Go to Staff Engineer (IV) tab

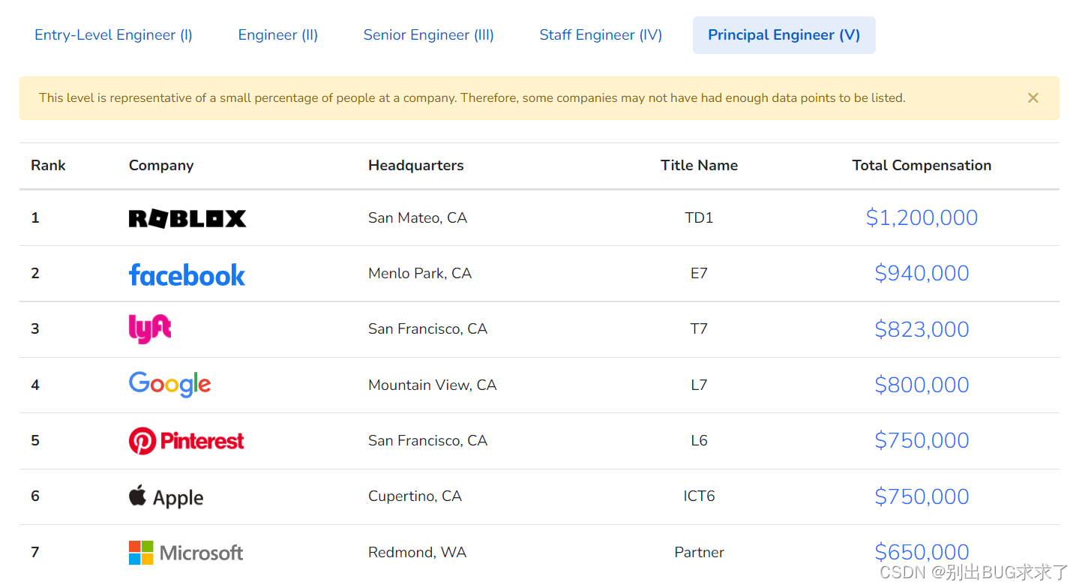[601, 35]
